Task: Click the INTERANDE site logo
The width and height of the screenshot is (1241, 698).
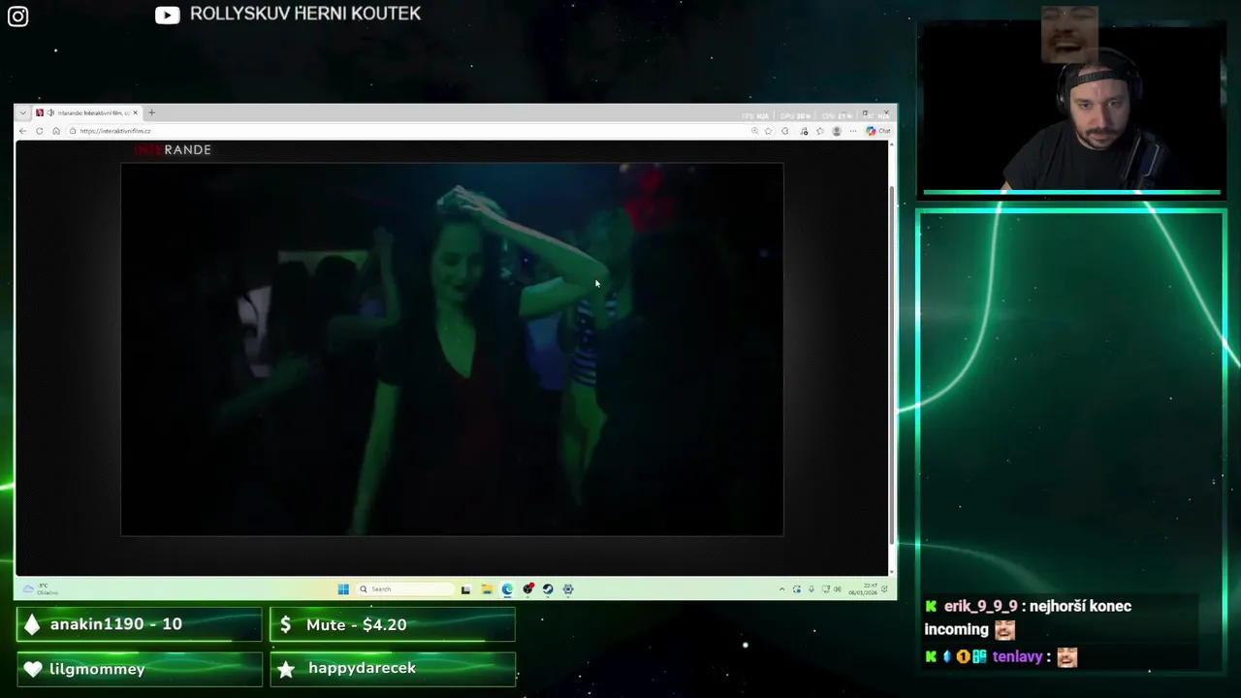Action: (173, 149)
